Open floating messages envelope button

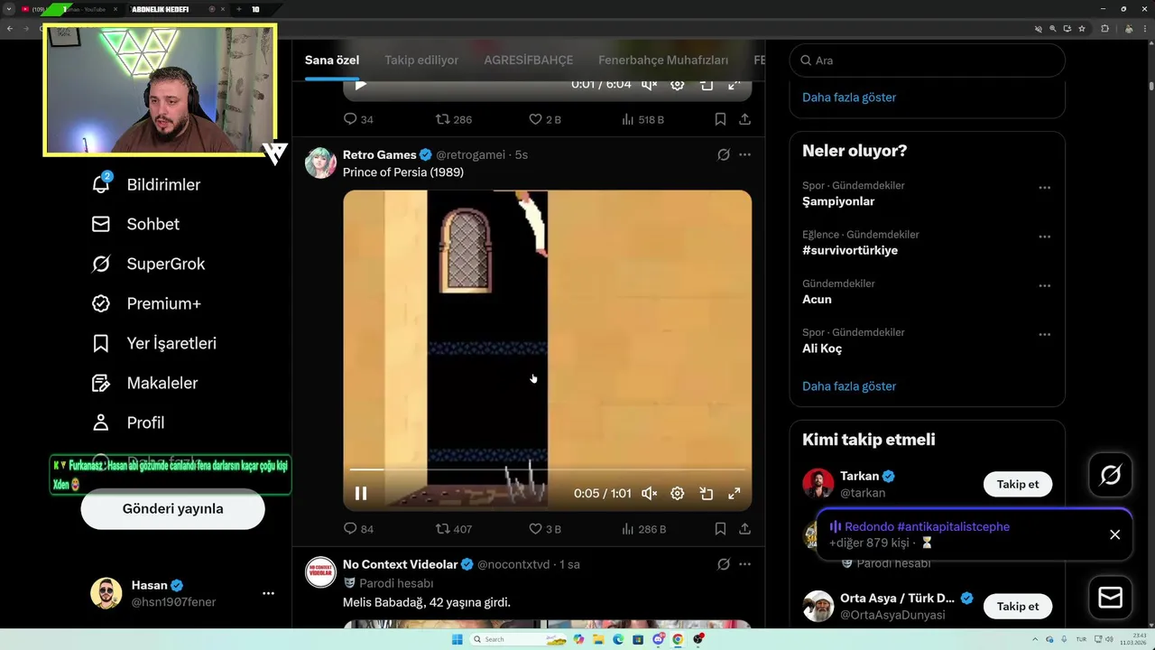point(1110,598)
